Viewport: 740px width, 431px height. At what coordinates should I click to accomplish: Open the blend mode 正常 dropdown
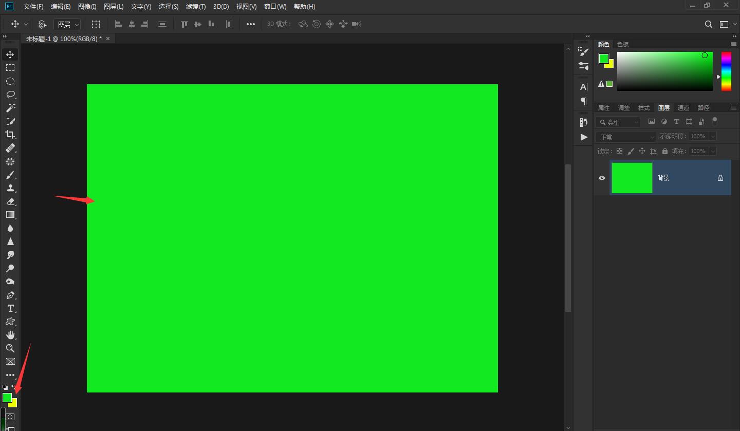(x=626, y=137)
